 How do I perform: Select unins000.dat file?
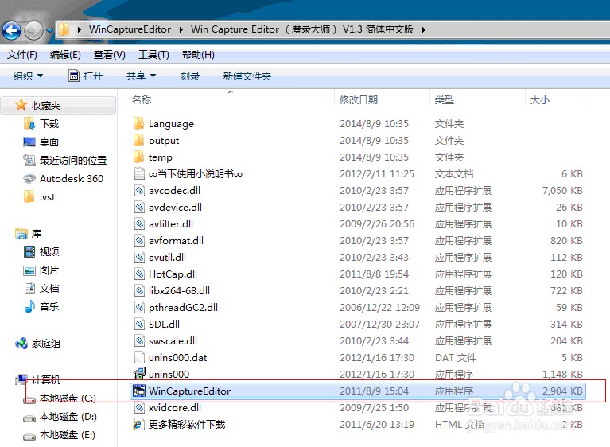point(170,358)
